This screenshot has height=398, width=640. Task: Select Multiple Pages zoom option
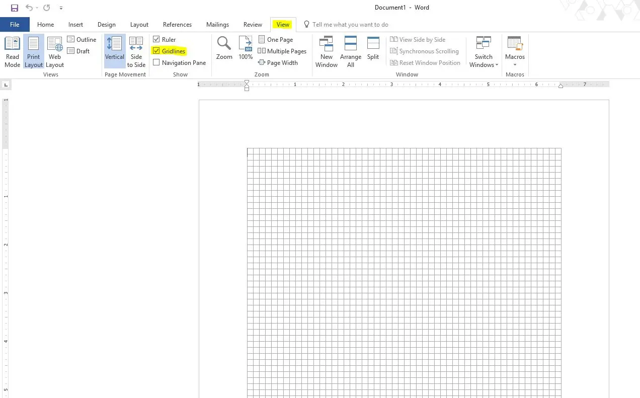click(282, 51)
